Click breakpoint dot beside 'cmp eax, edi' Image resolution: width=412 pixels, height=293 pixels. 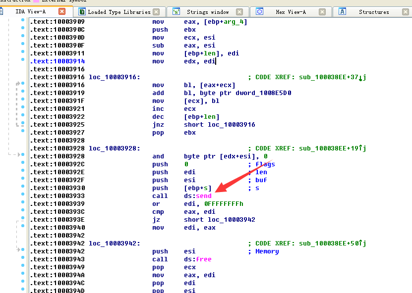tap(23, 210)
